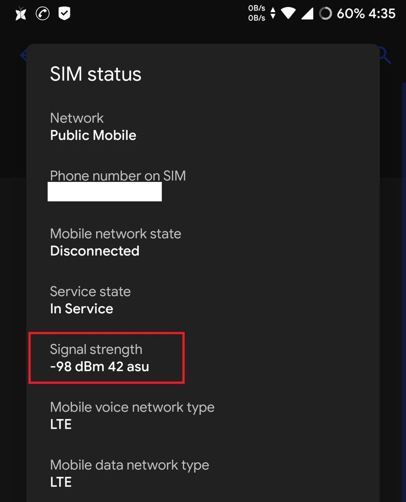Tap the butterfly notification icon

20,14
